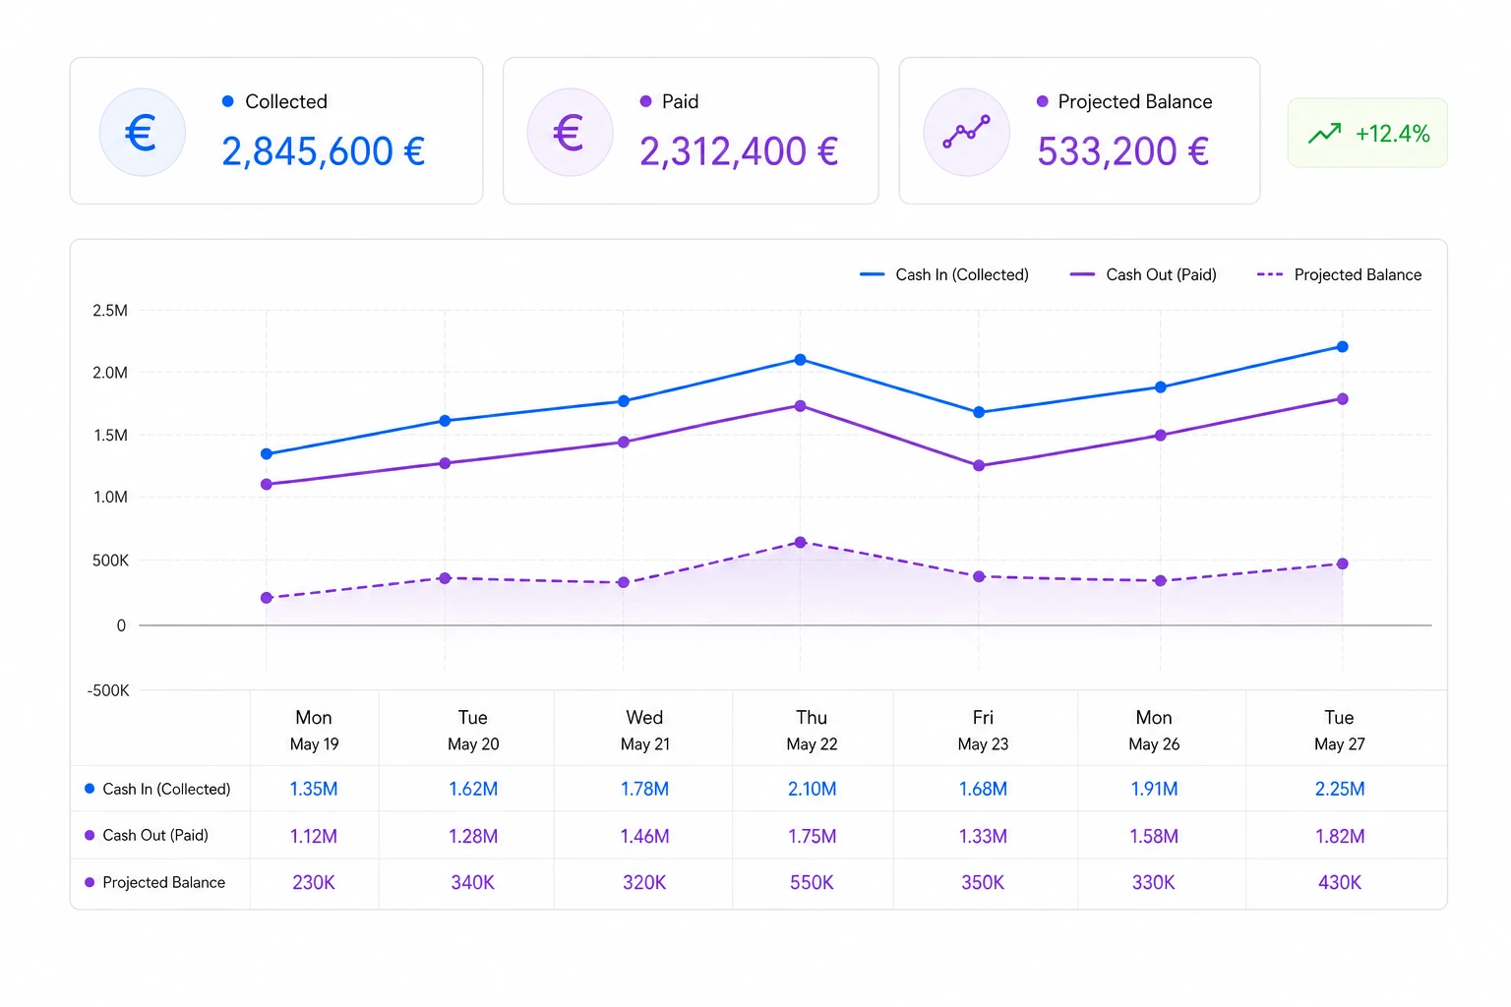This screenshot has width=1511, height=1007.
Task: Click the Projected Balance point for Mon May 26
Action: tap(1161, 581)
